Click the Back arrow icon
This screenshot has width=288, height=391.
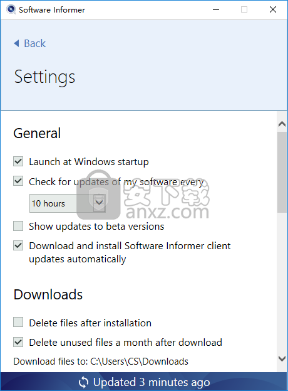[16, 43]
